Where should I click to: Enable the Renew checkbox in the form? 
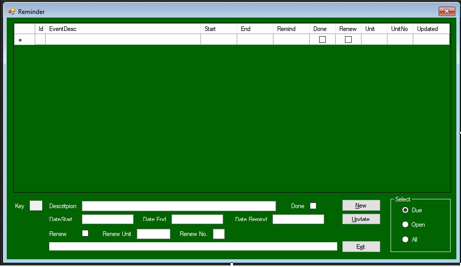[85, 233]
